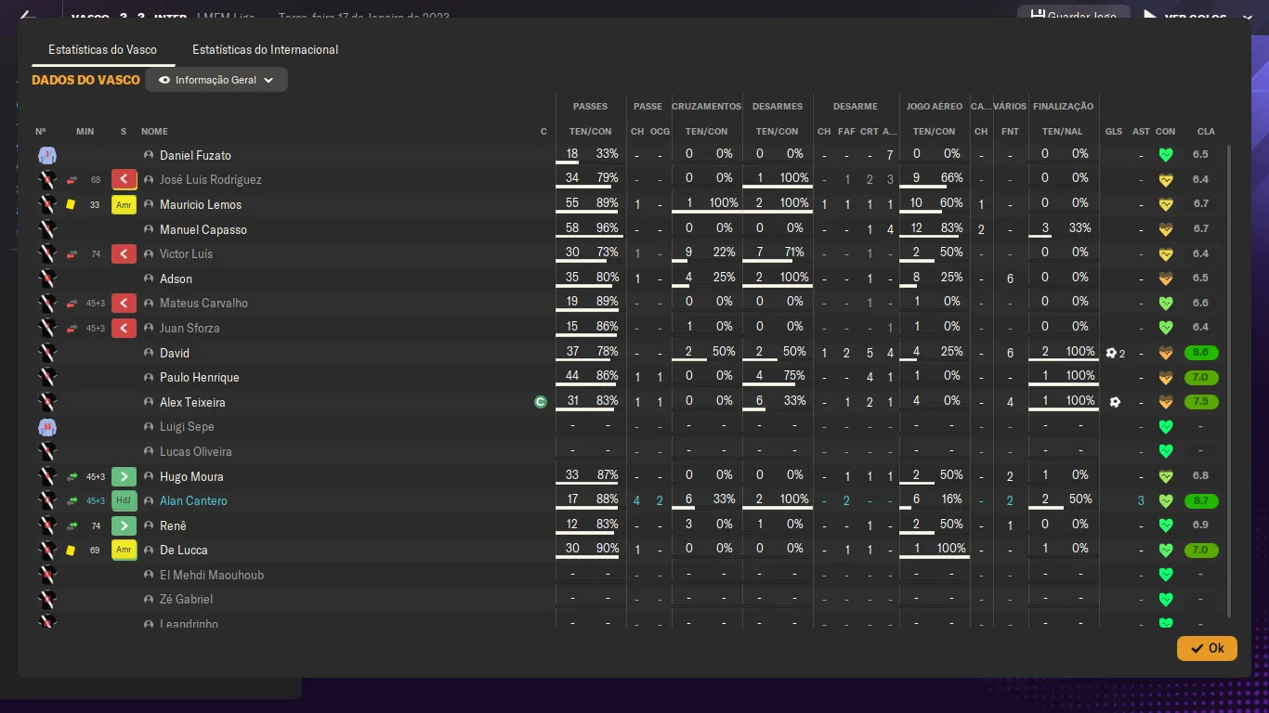The height and width of the screenshot is (713, 1269).
Task: Click the yellow Amr status for Mauricio Lemos
Action: (x=124, y=204)
